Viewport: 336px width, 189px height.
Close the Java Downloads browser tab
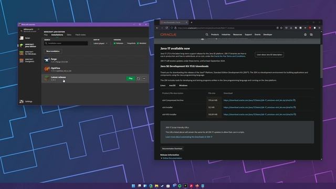(186, 22)
